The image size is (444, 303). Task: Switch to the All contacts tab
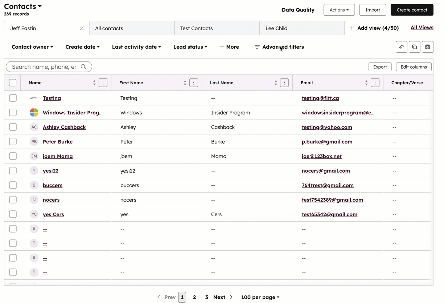(x=132, y=28)
